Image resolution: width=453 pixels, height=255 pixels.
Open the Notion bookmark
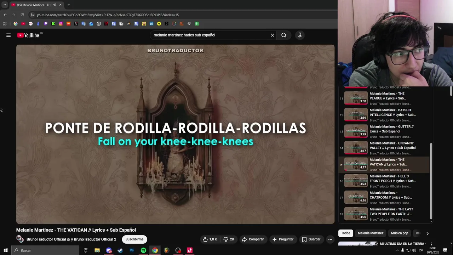(x=121, y=24)
